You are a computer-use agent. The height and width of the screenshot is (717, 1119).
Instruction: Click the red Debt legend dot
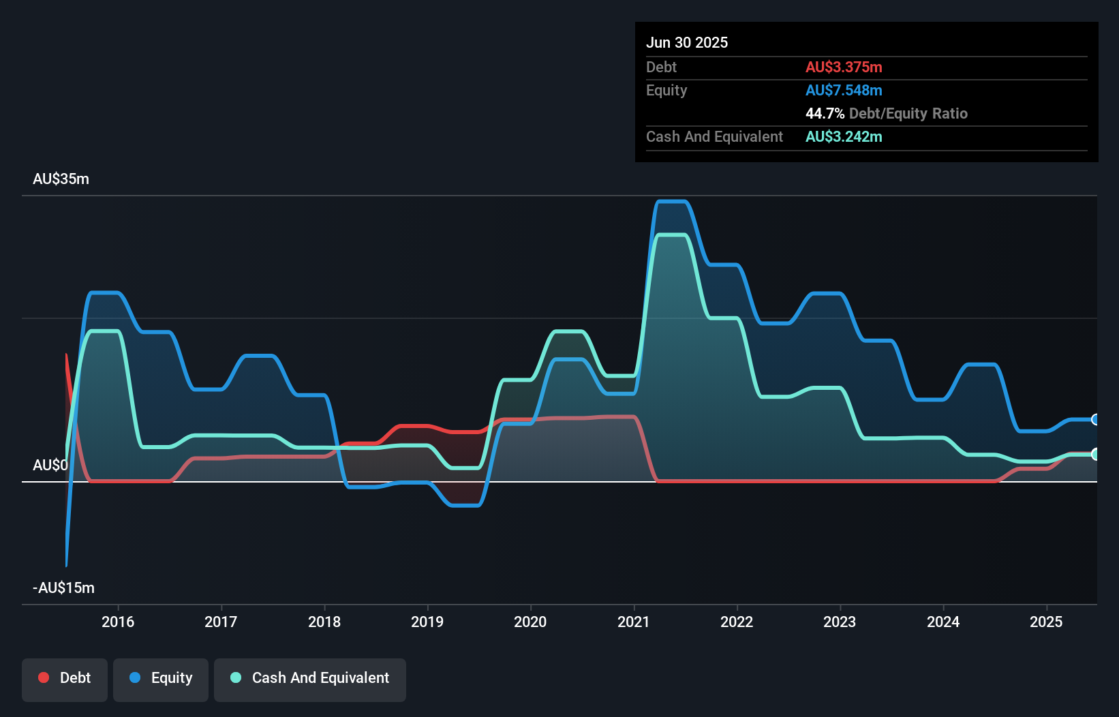(44, 677)
